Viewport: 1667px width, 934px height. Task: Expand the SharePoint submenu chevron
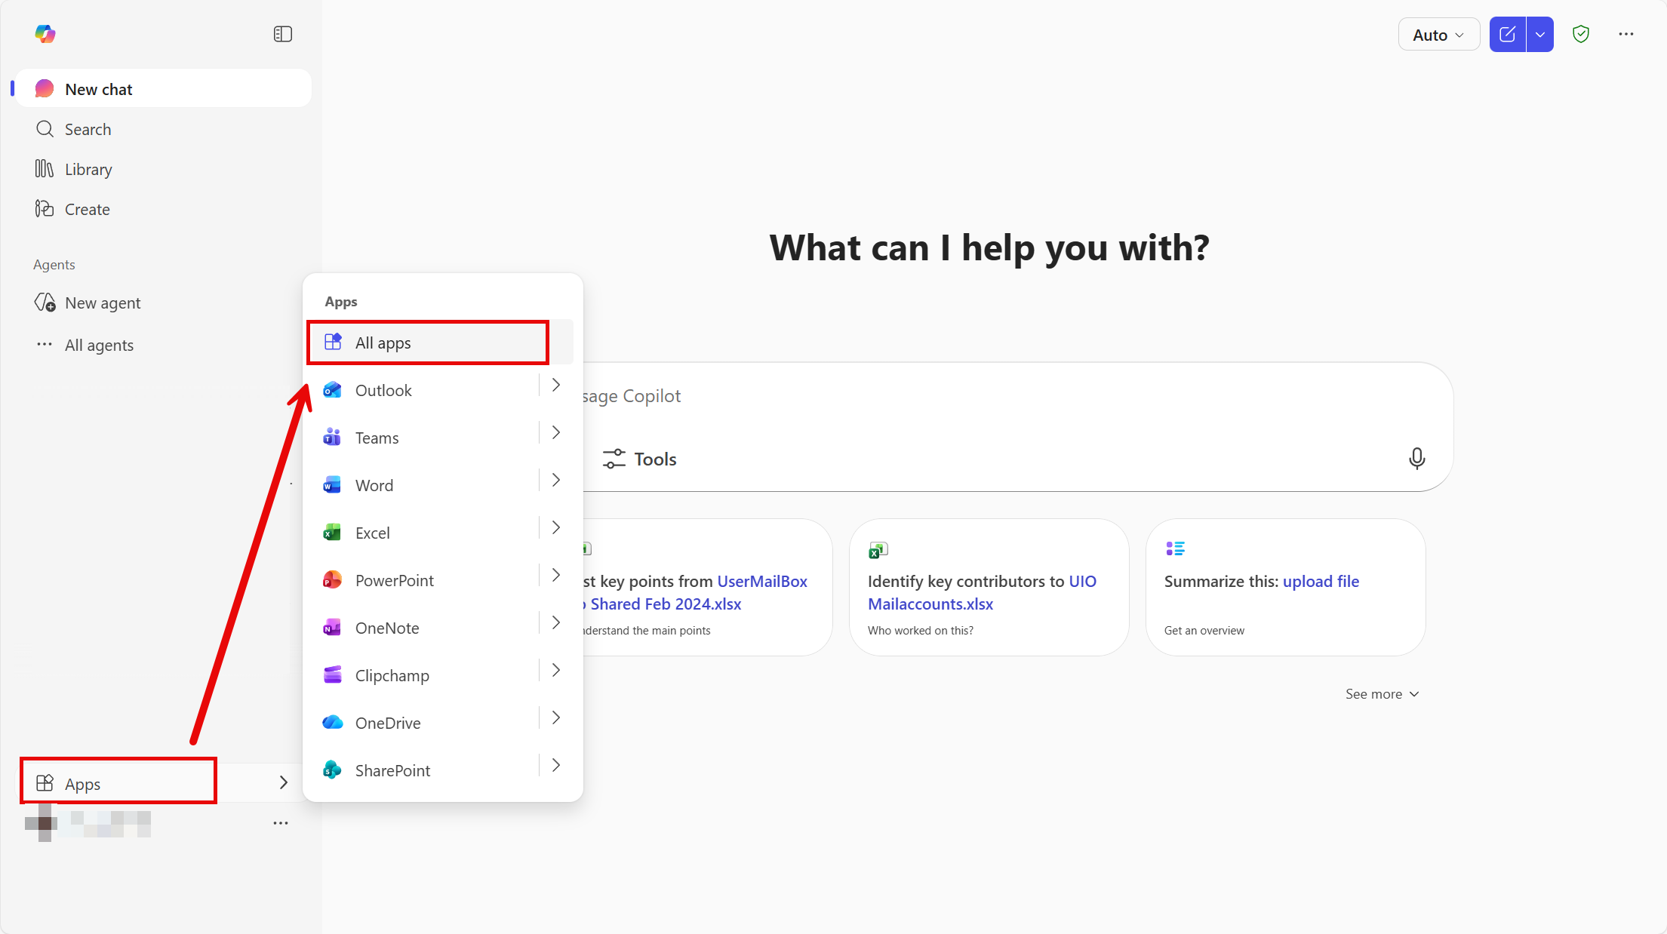tap(556, 765)
